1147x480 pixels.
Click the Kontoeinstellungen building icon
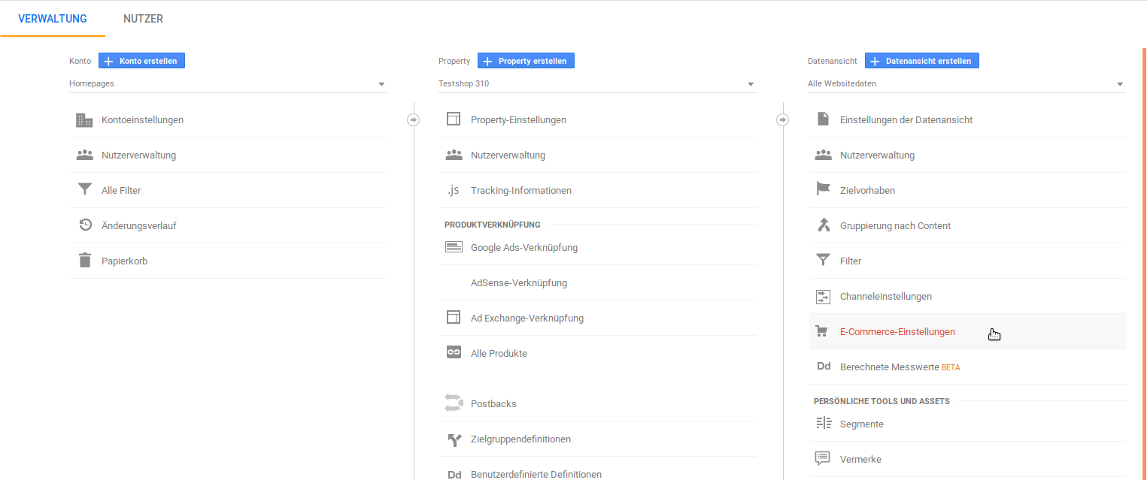pyautogui.click(x=84, y=120)
